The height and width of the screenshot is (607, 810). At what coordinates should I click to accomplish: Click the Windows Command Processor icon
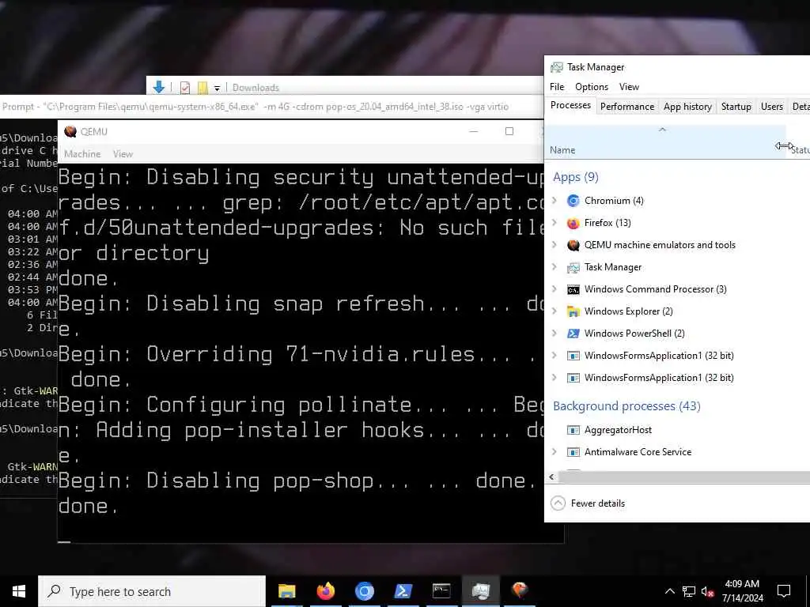(573, 289)
